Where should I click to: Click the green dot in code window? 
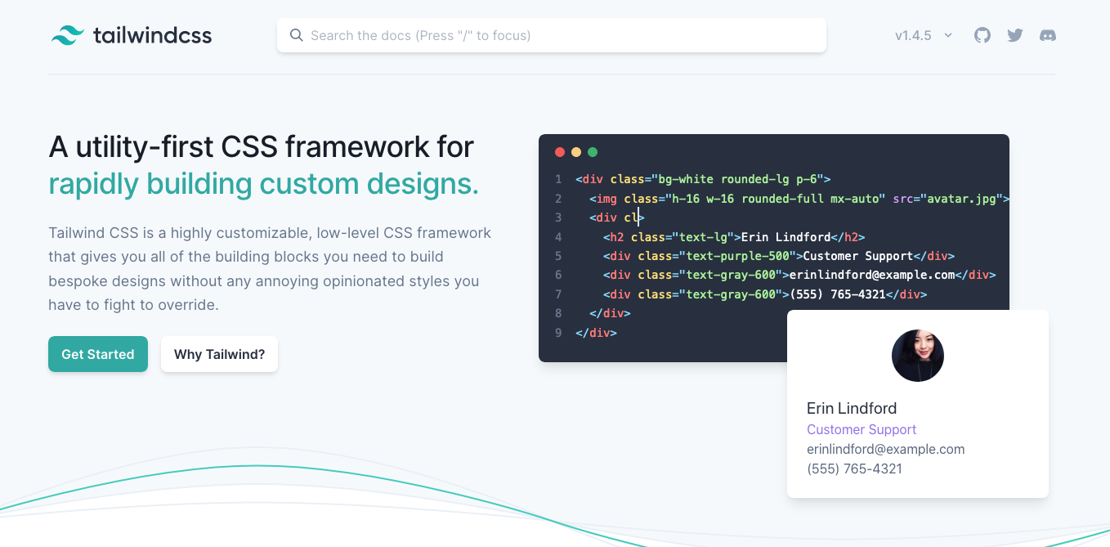[593, 152]
